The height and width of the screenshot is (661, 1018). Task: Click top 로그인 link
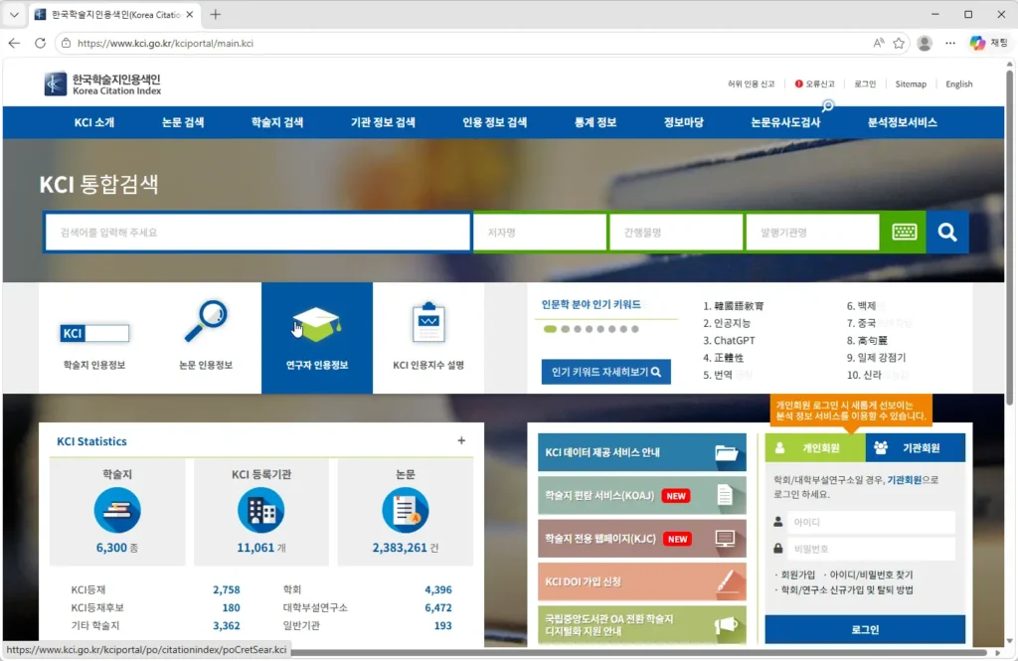pos(865,83)
